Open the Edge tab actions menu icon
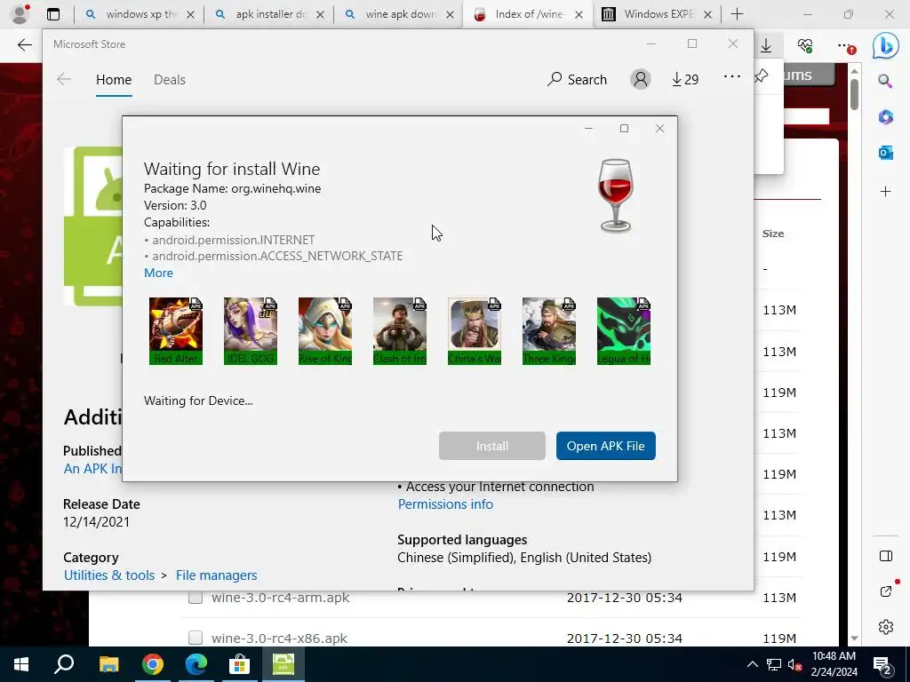Image resolution: width=910 pixels, height=682 pixels. point(52,14)
